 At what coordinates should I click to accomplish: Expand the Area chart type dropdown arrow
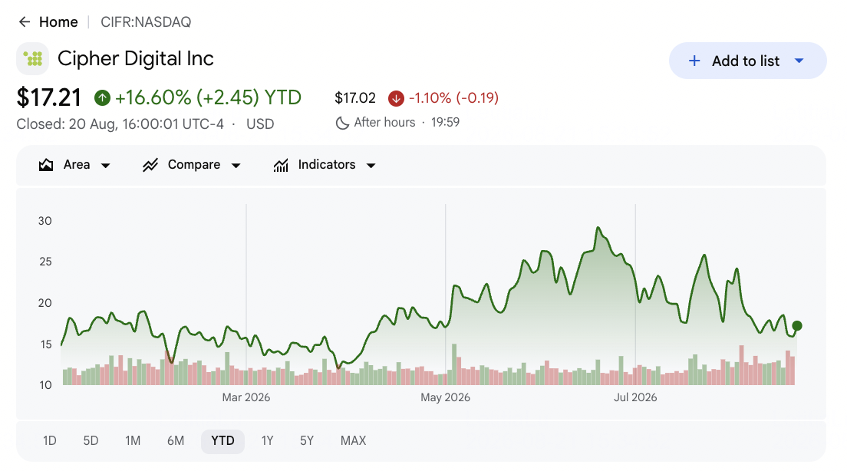(106, 165)
